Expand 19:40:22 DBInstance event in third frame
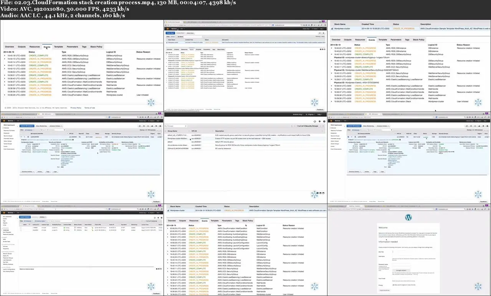 point(331,49)
